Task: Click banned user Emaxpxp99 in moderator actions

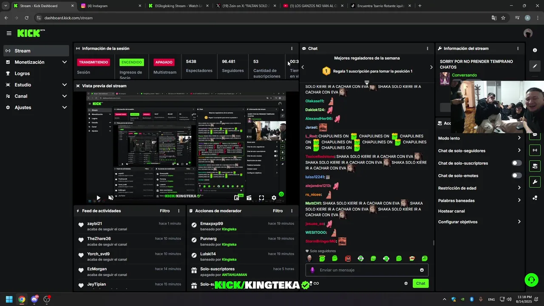Action: (x=212, y=224)
